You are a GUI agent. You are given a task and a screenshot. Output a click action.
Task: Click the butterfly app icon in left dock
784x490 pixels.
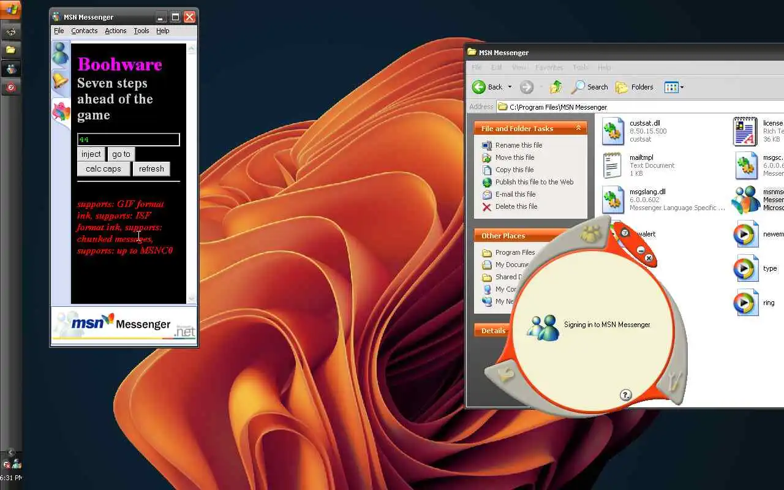pyautogui.click(x=11, y=69)
